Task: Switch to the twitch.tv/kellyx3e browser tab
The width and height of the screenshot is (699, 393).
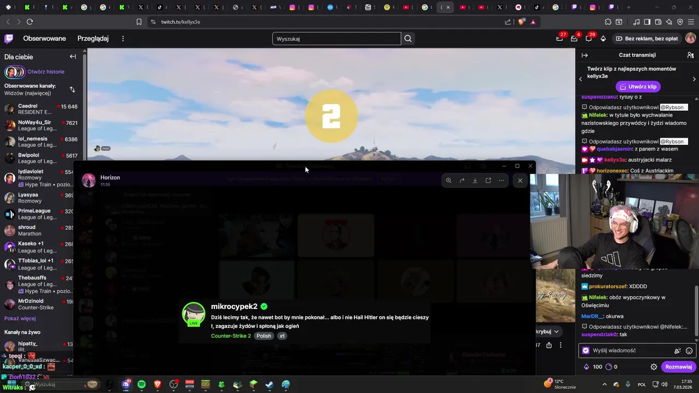Action: pyautogui.click(x=444, y=7)
